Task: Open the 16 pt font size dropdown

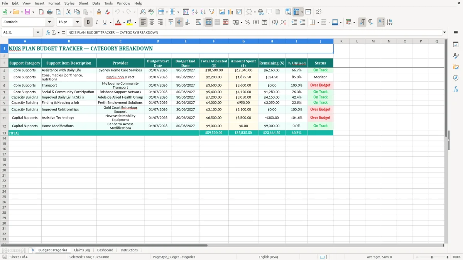Action: point(77,22)
